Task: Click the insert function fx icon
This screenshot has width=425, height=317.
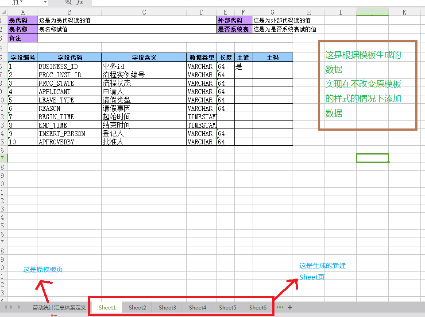Action: [x=80, y=2]
